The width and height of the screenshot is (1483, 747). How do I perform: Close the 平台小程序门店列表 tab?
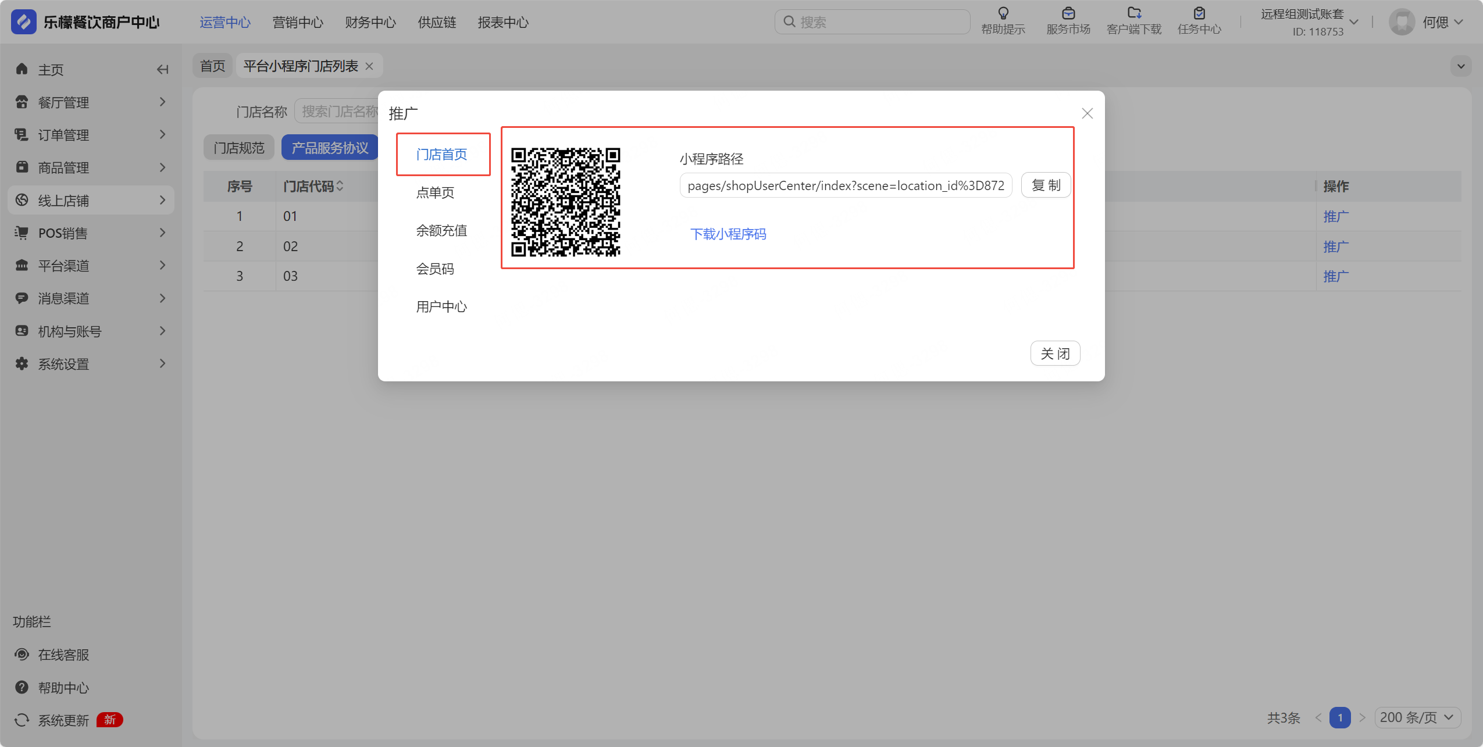[369, 66]
